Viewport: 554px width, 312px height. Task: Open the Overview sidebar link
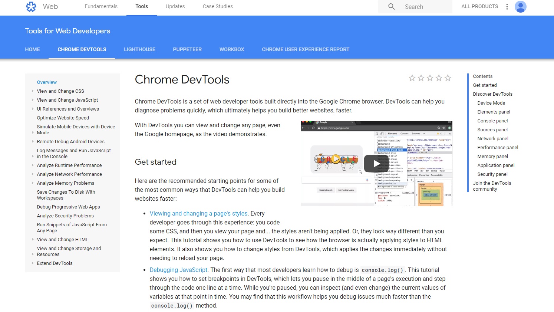[47, 82]
